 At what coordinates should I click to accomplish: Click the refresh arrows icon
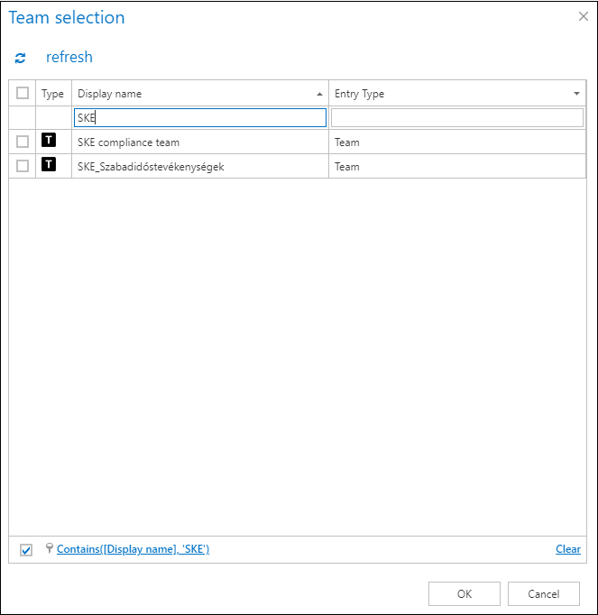tap(20, 58)
